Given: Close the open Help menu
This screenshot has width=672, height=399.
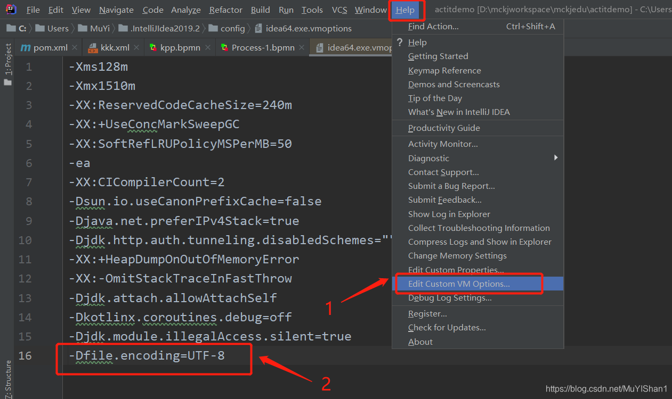Looking at the screenshot, I should [405, 10].
